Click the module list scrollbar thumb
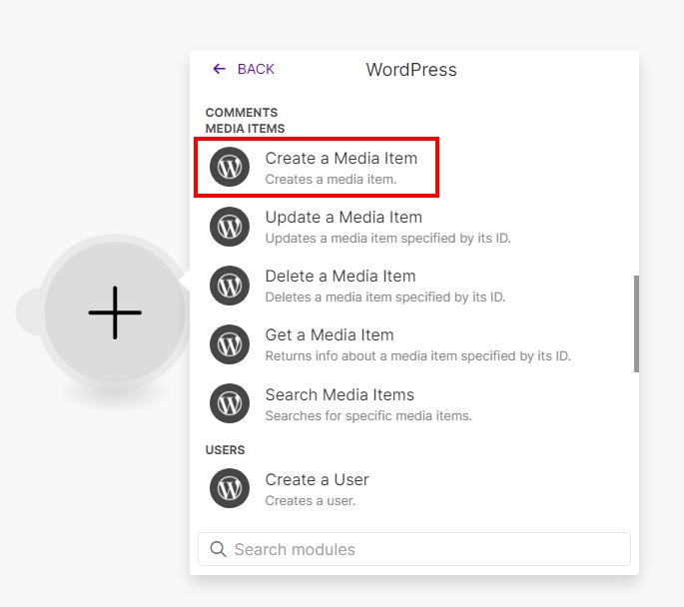 [636, 324]
